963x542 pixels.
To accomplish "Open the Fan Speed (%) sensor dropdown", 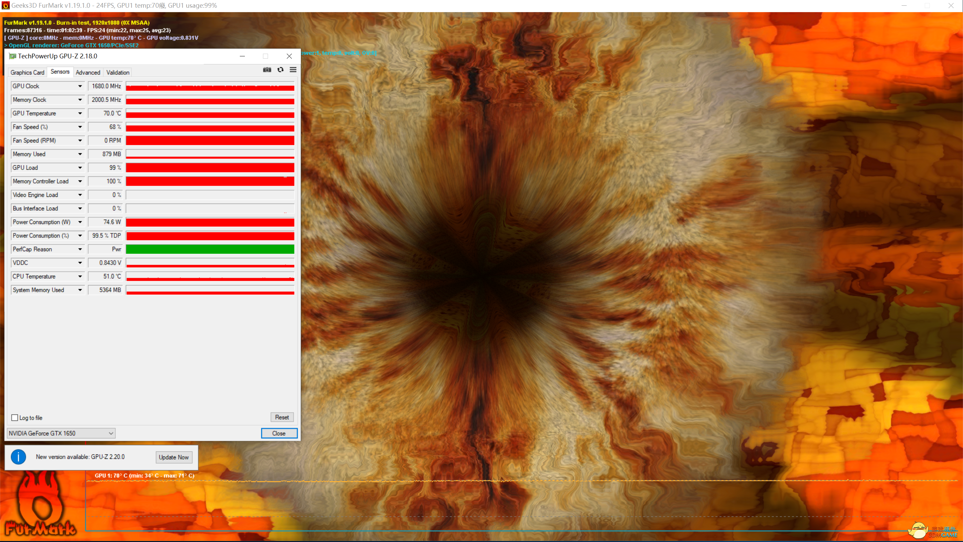I will coord(80,127).
